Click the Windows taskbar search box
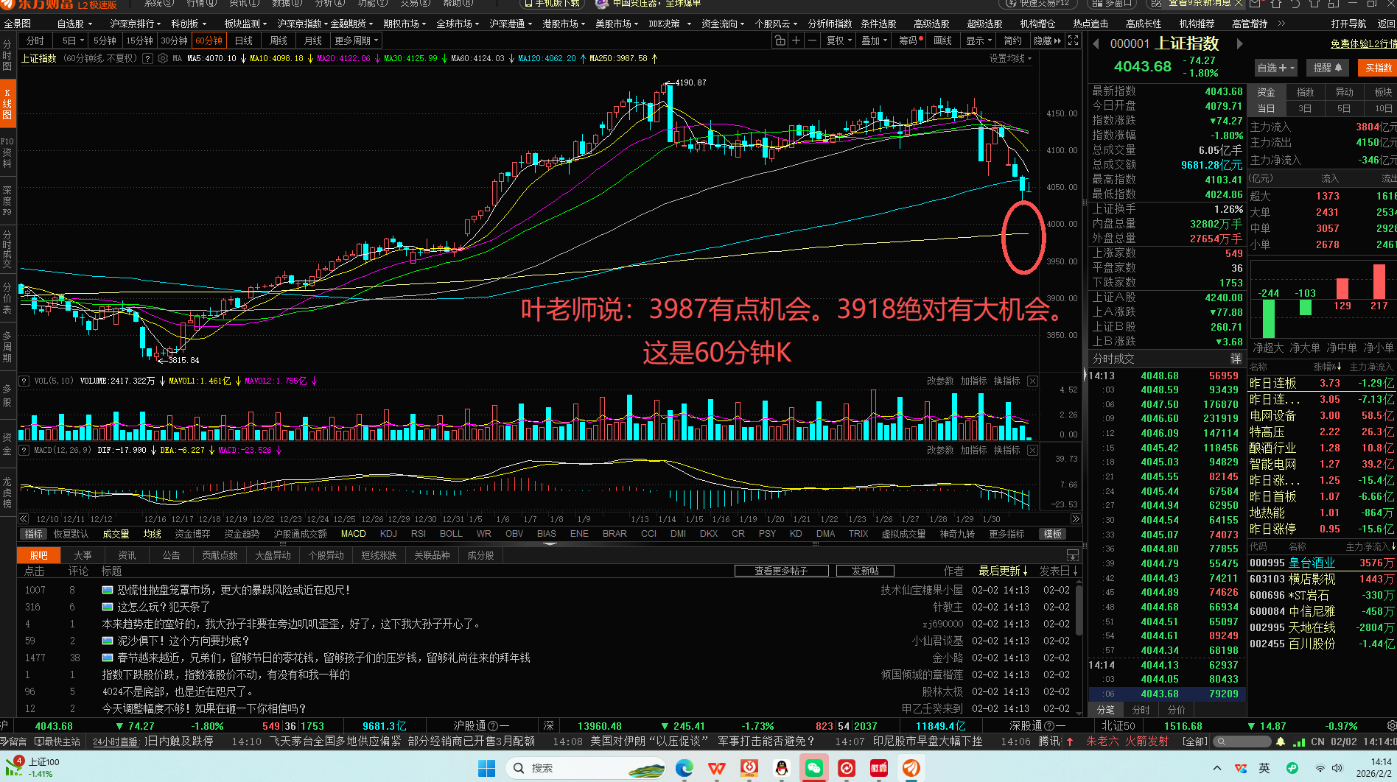Screen dimensions: 1397x782 [x=586, y=768]
